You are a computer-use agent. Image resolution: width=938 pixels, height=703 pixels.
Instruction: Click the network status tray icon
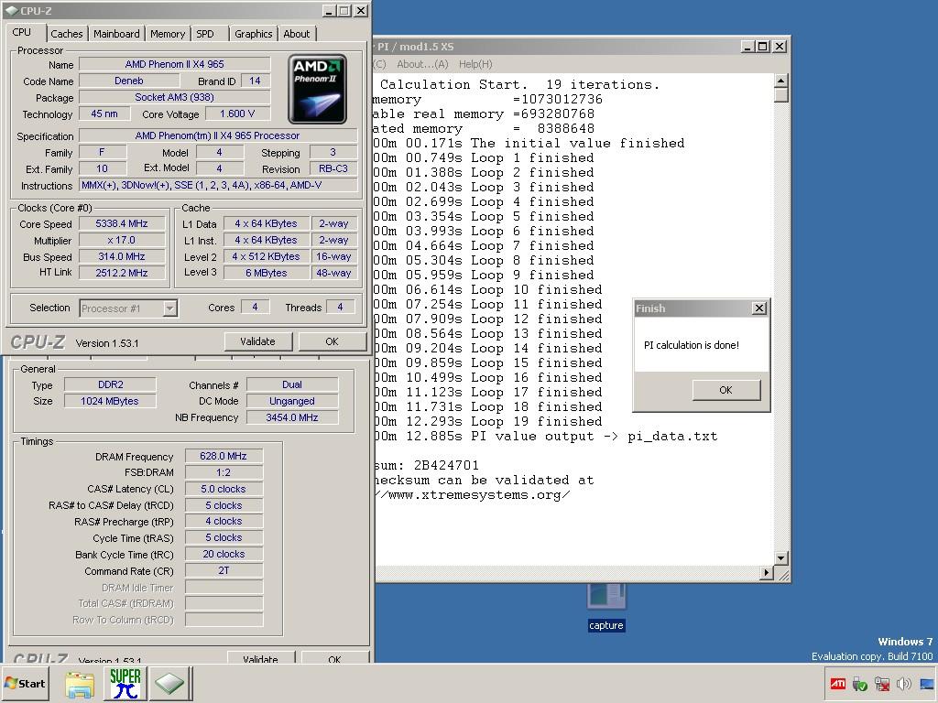tap(882, 683)
